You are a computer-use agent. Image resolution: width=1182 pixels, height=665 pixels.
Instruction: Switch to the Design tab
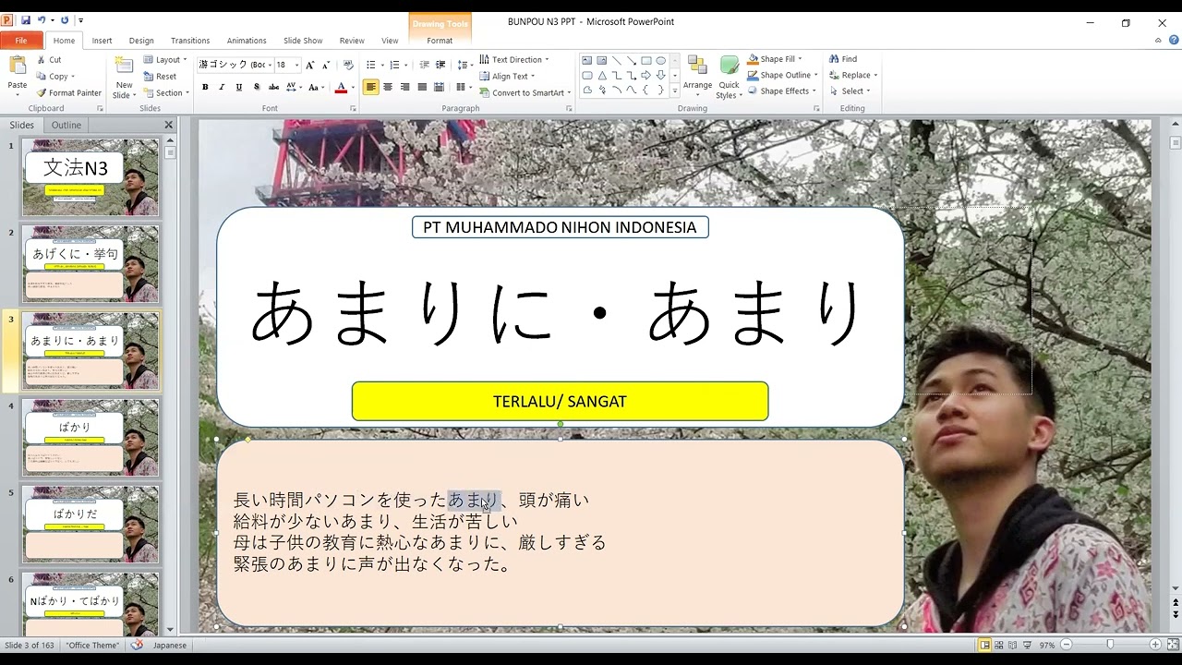pyautogui.click(x=141, y=41)
